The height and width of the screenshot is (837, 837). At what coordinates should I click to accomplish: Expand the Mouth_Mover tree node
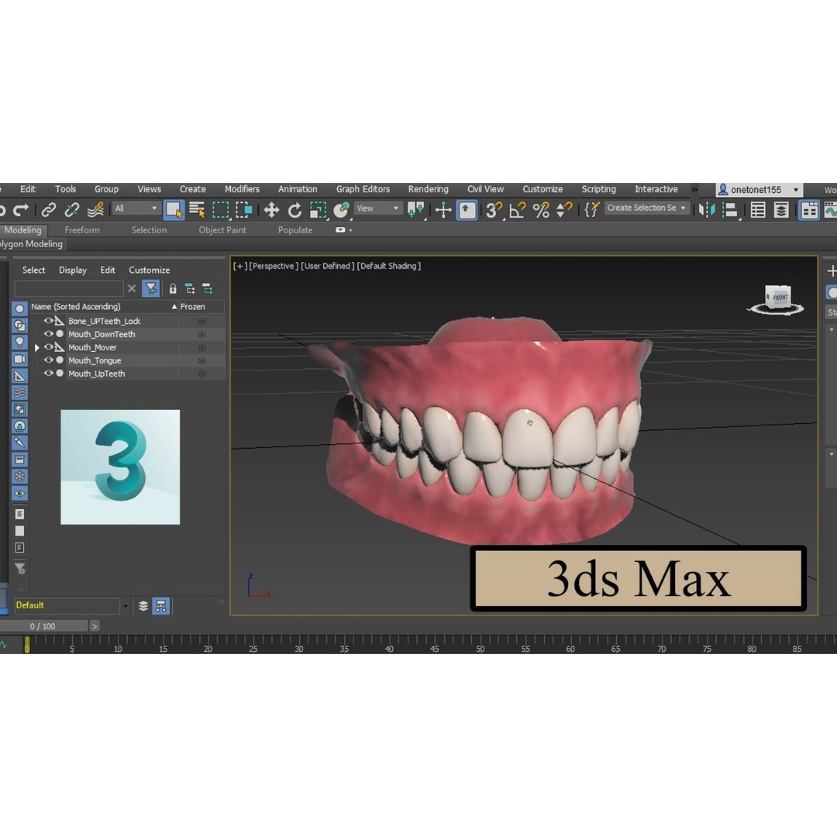37,347
